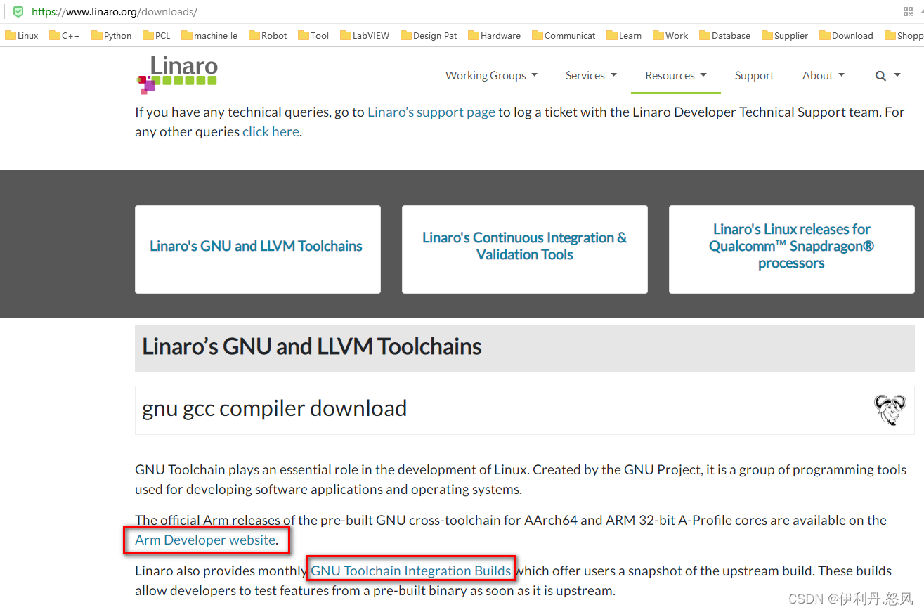
Task: Open the Robot bookmark folder
Action: pos(268,35)
